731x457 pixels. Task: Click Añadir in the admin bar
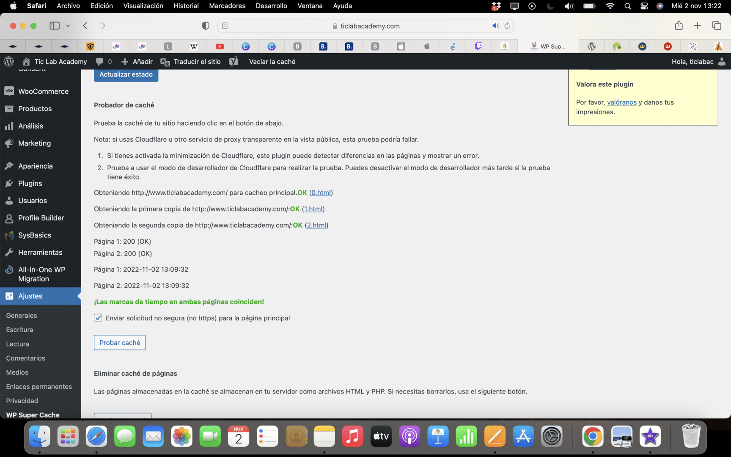point(137,62)
